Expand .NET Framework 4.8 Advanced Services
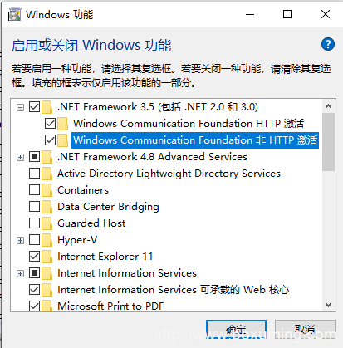Viewport: 343px width, 348px height. 20,157
